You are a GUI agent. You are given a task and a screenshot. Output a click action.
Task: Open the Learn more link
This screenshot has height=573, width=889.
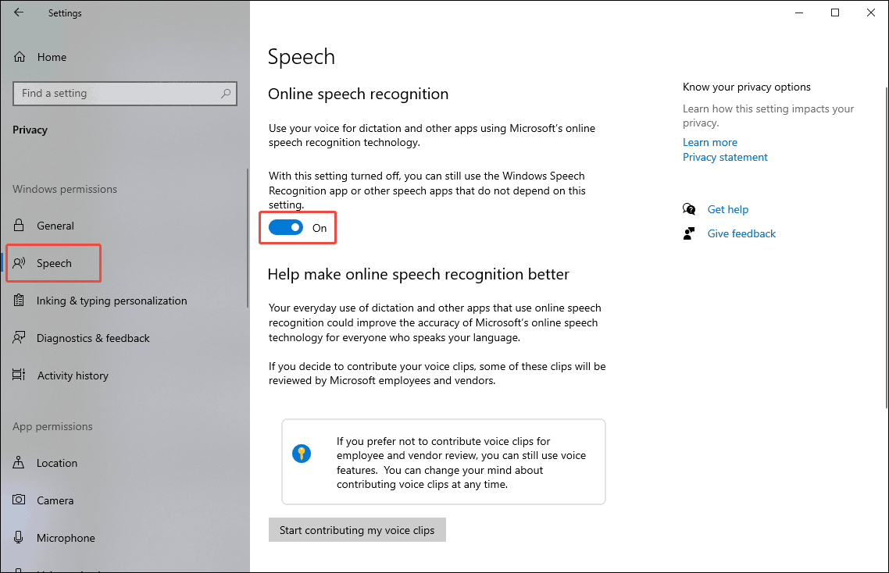709,141
